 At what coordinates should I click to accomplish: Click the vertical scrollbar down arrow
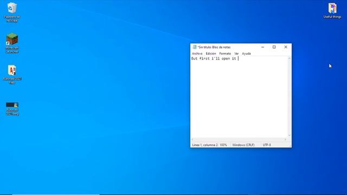pos(289,135)
